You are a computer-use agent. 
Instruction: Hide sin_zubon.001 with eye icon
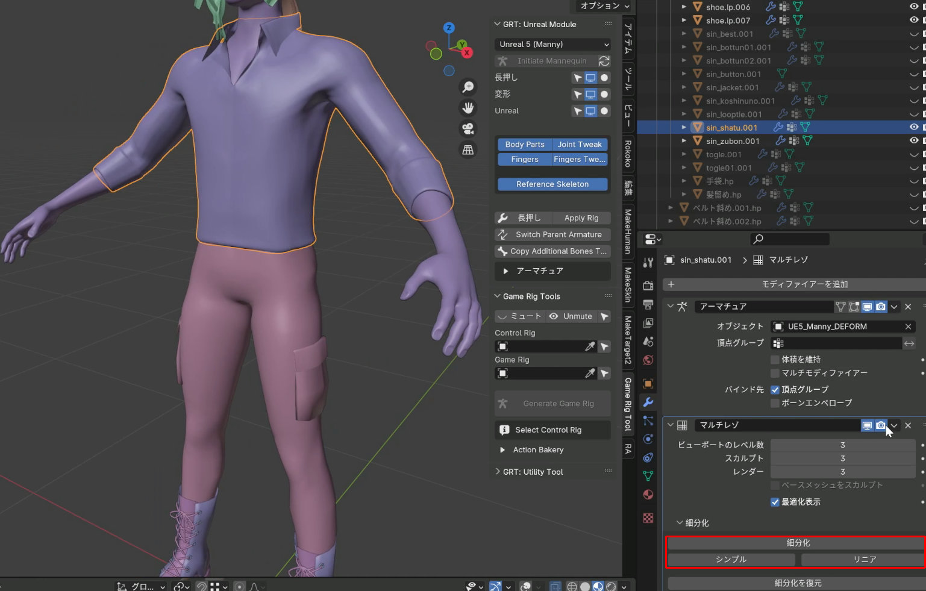click(914, 140)
